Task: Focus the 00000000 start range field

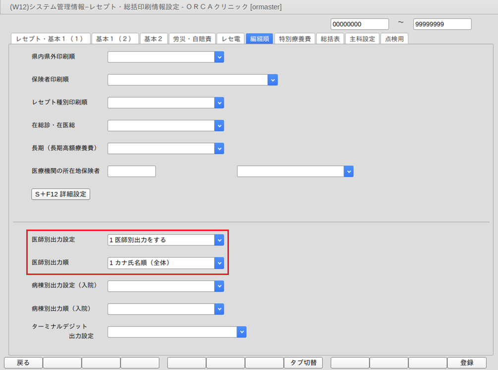Action: (360, 24)
